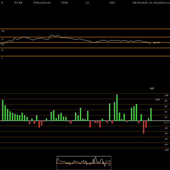This screenshot has width=170, height=170.
Task: Click the 46 value in mini chart
Action: coord(109,161)
